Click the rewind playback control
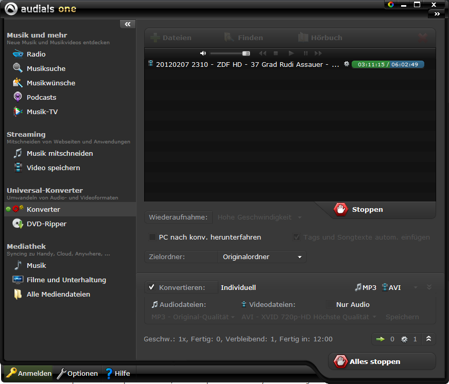 tap(262, 53)
